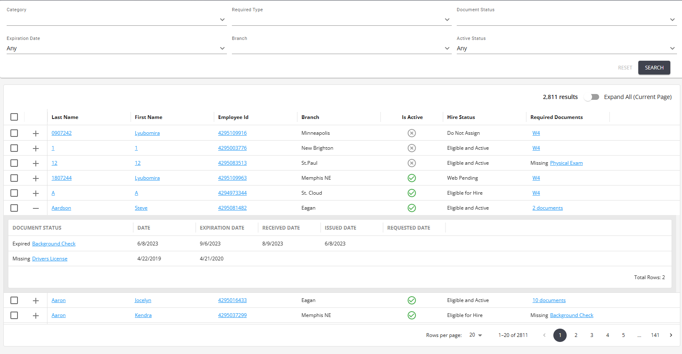
Task: Open W4 link for New Brighton row
Action: point(536,148)
